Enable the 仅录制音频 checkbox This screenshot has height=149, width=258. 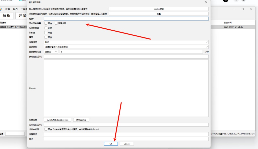(46, 28)
